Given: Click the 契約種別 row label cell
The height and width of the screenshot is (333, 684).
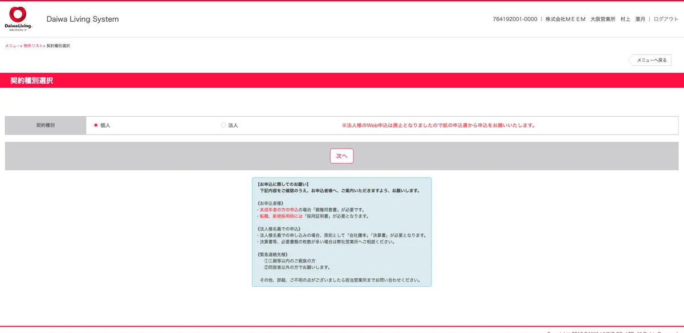Looking at the screenshot, I should [46, 125].
